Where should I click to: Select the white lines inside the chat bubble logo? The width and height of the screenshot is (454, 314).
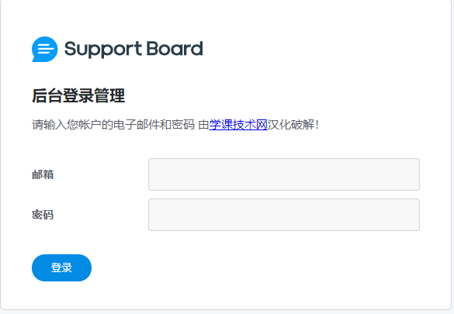click(46, 48)
